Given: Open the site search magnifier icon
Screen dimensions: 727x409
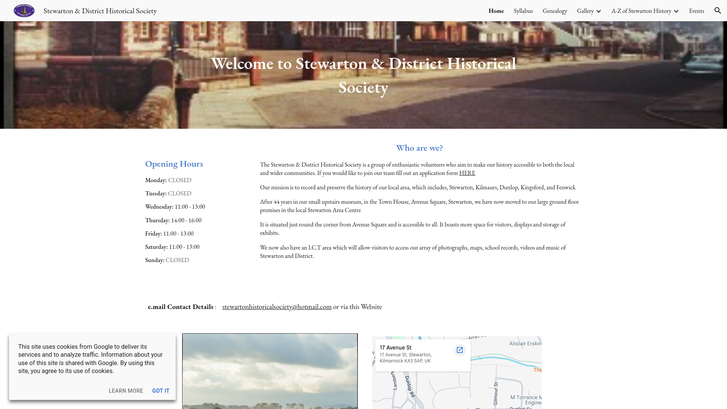Looking at the screenshot, I should coord(718,11).
